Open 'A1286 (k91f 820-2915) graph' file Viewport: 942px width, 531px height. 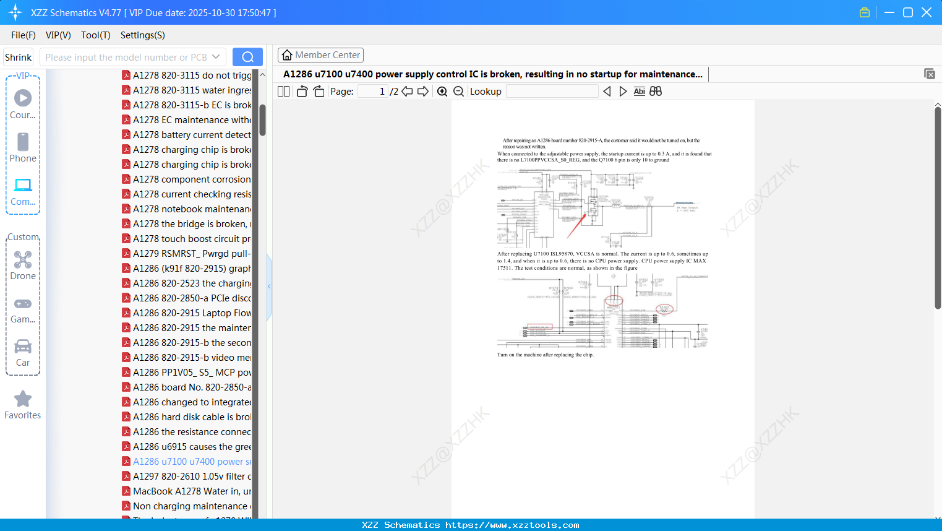tap(186, 268)
